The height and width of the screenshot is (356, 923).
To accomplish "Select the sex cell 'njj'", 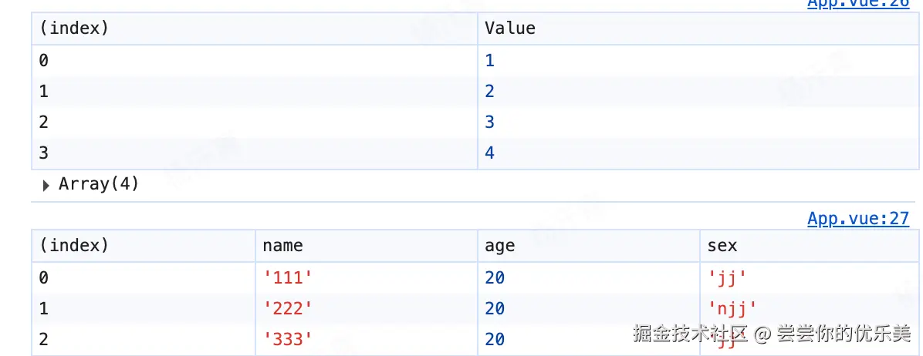I will [732, 308].
